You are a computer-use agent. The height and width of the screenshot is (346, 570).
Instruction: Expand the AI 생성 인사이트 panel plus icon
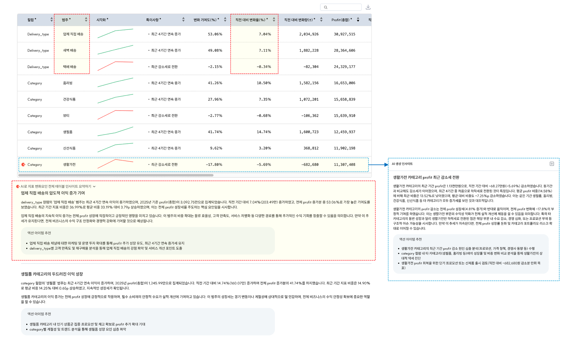click(552, 164)
